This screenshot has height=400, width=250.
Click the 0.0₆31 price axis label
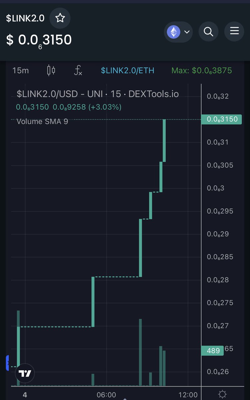218,142
